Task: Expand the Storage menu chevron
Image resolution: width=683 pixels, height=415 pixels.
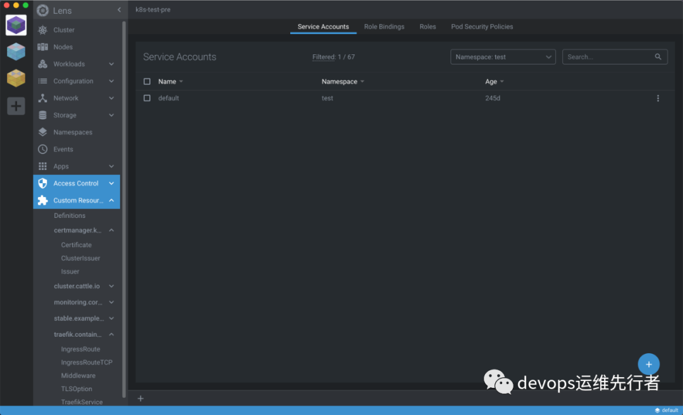Action: tap(111, 115)
